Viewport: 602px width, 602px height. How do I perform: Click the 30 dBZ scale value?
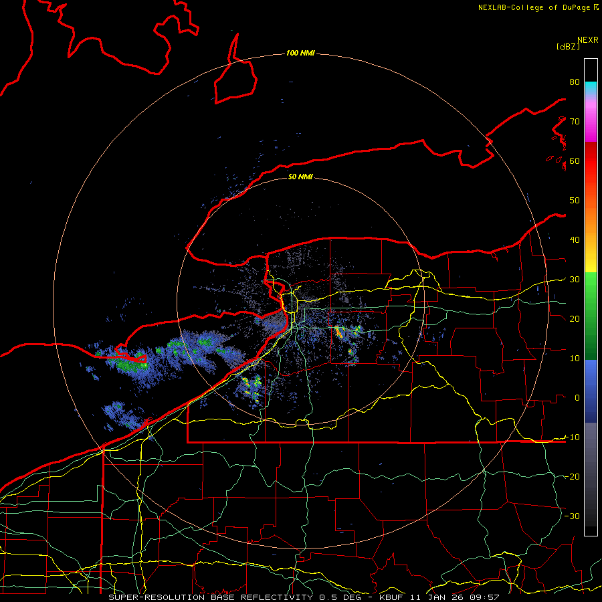point(575,280)
